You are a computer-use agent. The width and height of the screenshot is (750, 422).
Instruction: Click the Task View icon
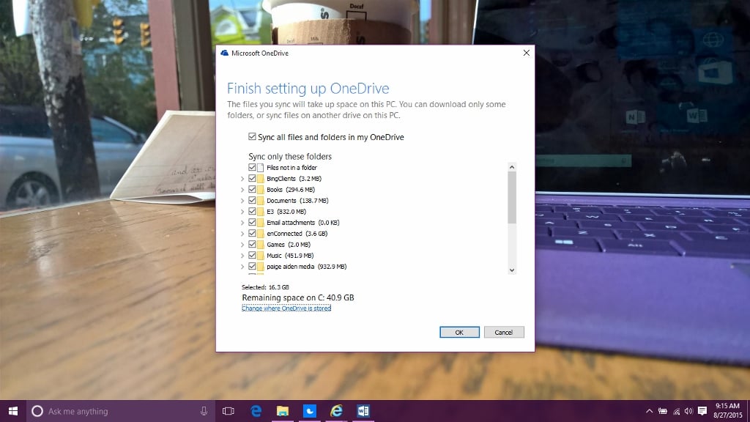coord(228,411)
